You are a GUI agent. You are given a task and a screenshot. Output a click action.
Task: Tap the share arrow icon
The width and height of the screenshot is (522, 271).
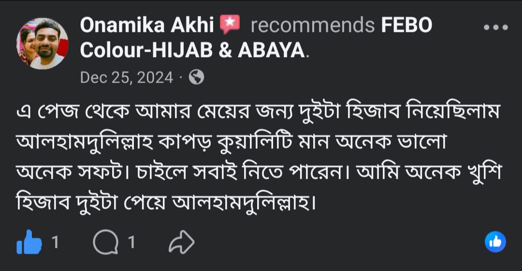click(x=181, y=242)
